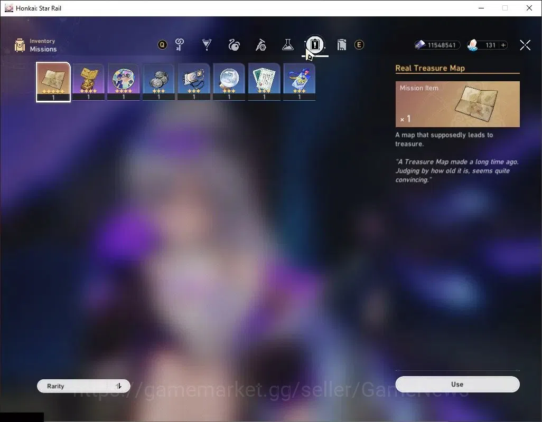542x422 pixels.
Task: Select the crystal ball item
Action: click(x=229, y=82)
